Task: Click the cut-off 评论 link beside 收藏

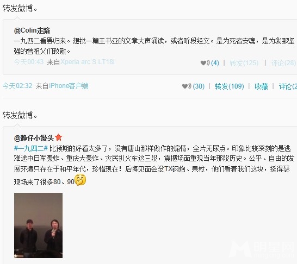Action: click(x=288, y=86)
